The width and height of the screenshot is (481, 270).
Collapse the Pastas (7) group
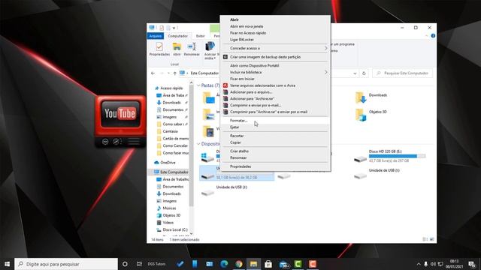tap(198, 85)
